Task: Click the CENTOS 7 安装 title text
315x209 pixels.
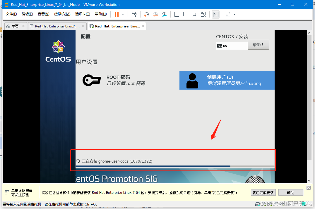Action: (232, 37)
